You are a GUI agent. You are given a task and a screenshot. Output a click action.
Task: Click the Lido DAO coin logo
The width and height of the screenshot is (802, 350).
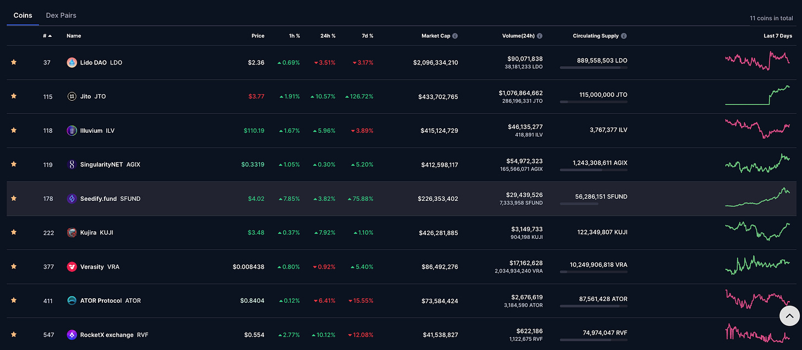coord(72,63)
